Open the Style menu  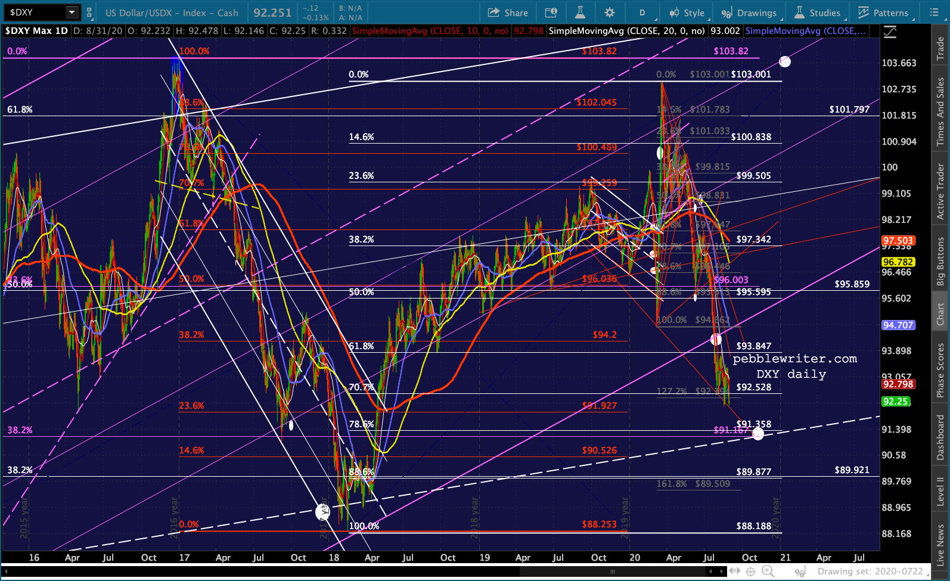pos(687,13)
